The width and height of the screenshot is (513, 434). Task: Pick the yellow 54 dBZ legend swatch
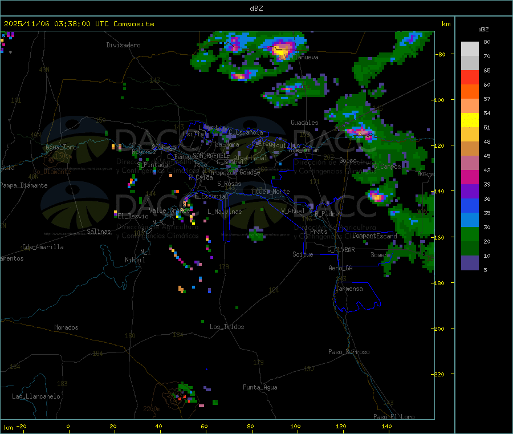(x=470, y=120)
